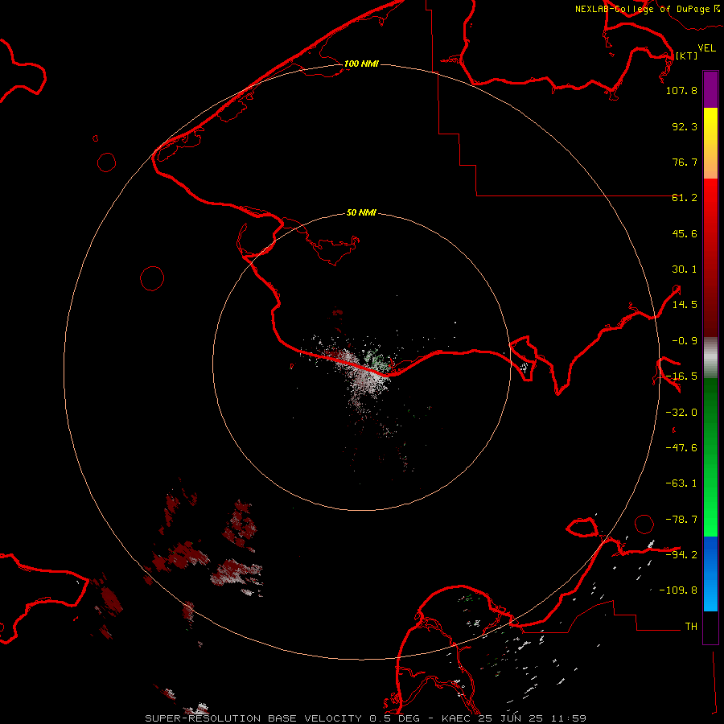Click the VEL legend title

706,47
